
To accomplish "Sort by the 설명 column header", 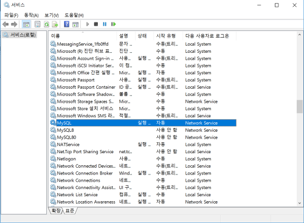I will pyautogui.click(x=126, y=36).
